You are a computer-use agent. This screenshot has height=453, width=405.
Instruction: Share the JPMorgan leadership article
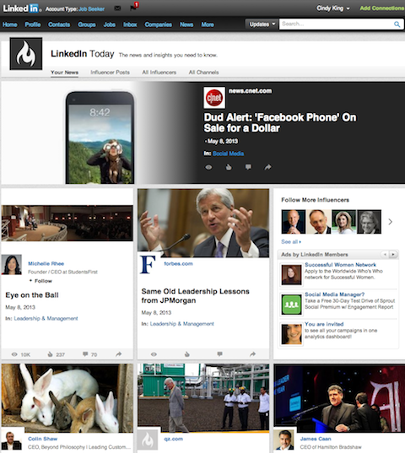coord(253,354)
